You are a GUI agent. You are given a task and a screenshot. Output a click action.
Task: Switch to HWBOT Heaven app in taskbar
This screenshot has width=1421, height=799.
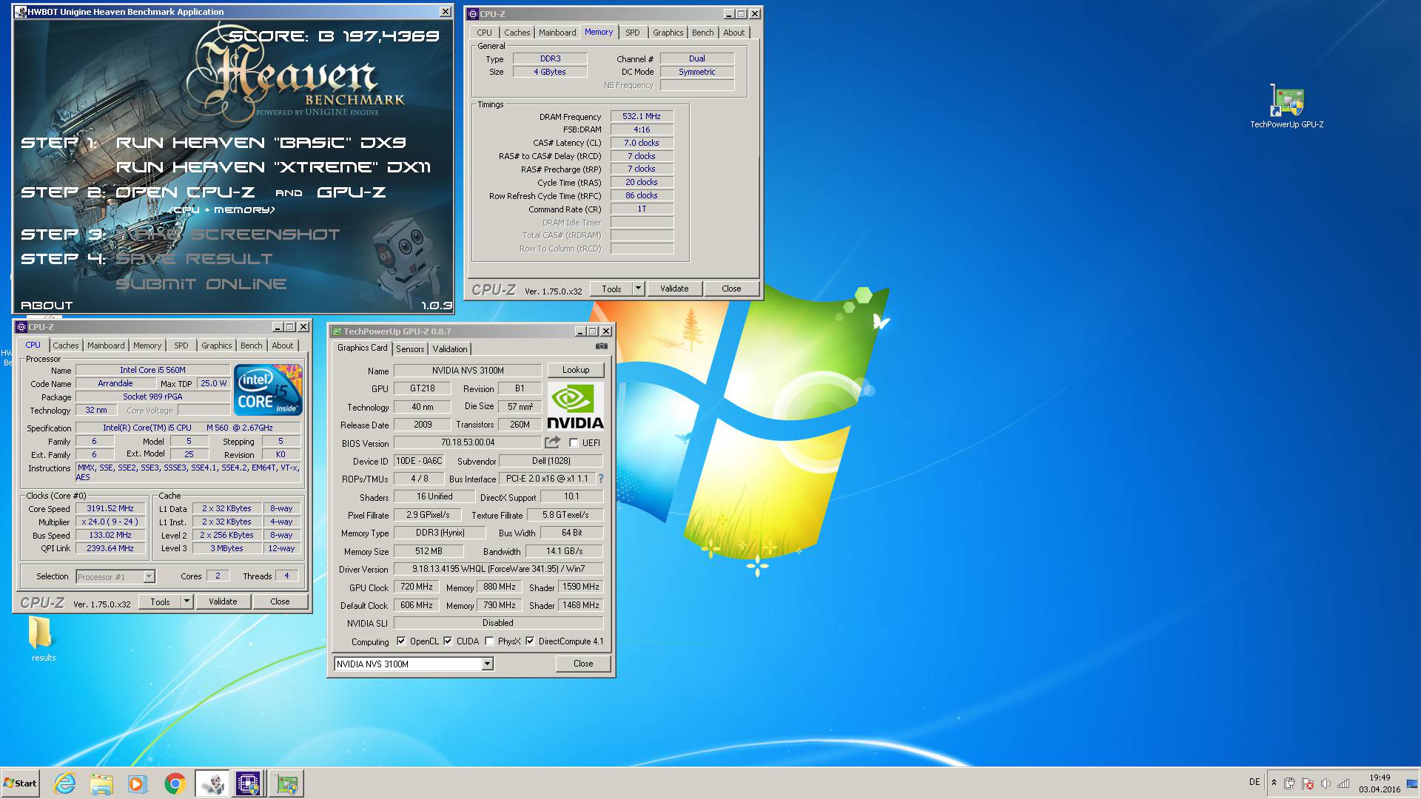coord(212,783)
